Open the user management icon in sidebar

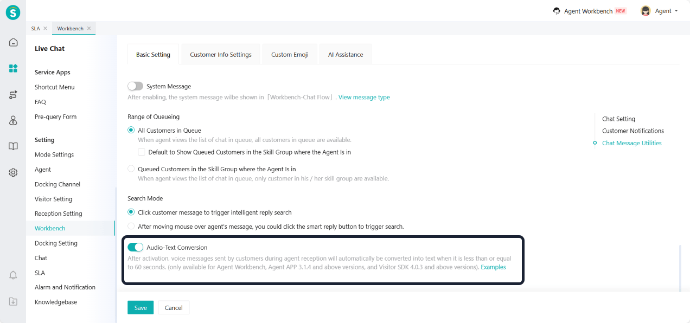tap(13, 120)
